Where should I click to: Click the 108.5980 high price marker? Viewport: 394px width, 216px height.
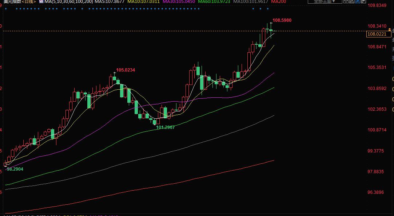click(x=282, y=20)
